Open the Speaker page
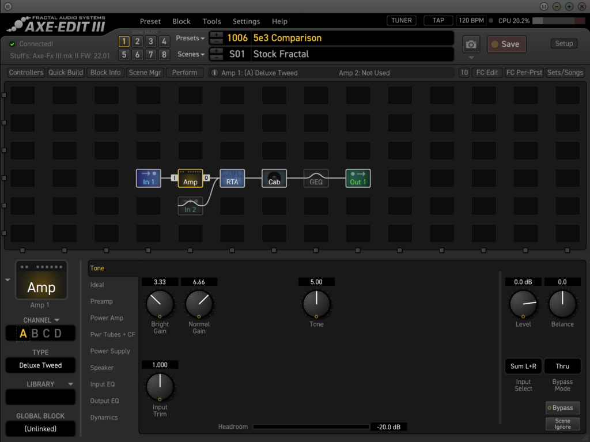The height and width of the screenshot is (442, 590). coord(102,368)
